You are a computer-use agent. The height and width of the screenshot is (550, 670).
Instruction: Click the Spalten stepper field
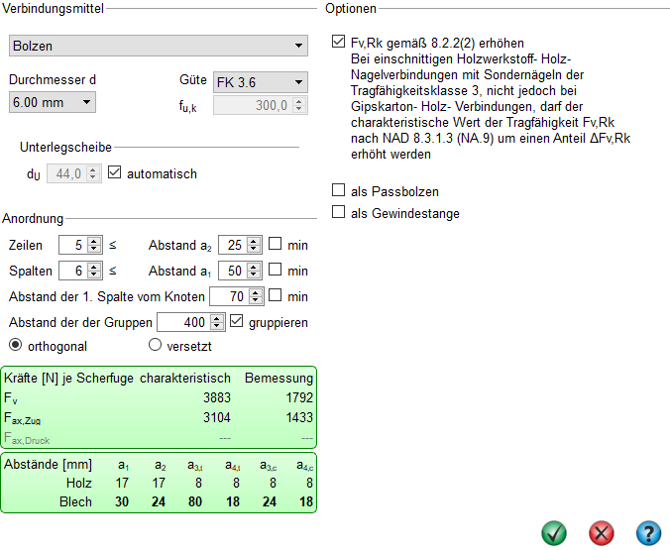(72, 271)
